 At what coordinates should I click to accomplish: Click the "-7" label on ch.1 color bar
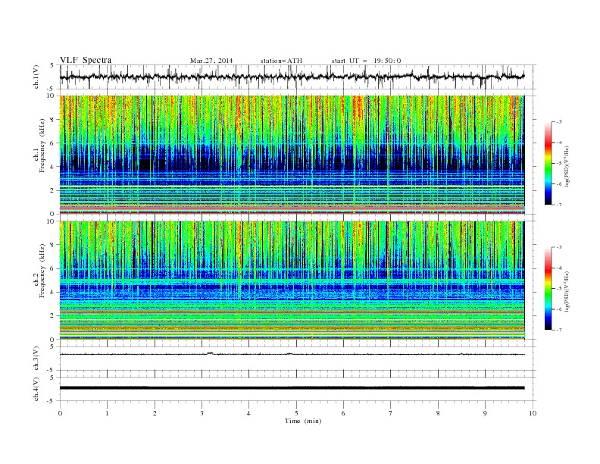(x=559, y=205)
